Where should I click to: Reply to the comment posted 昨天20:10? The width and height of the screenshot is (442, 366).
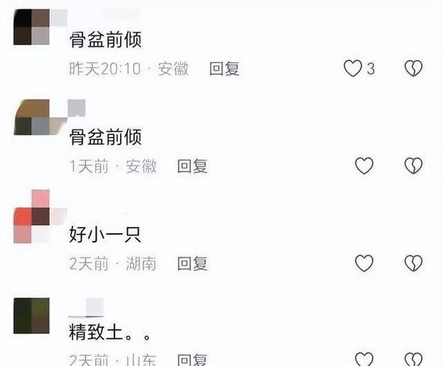tap(225, 69)
